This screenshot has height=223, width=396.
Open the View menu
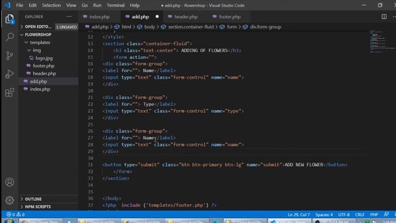(71, 6)
